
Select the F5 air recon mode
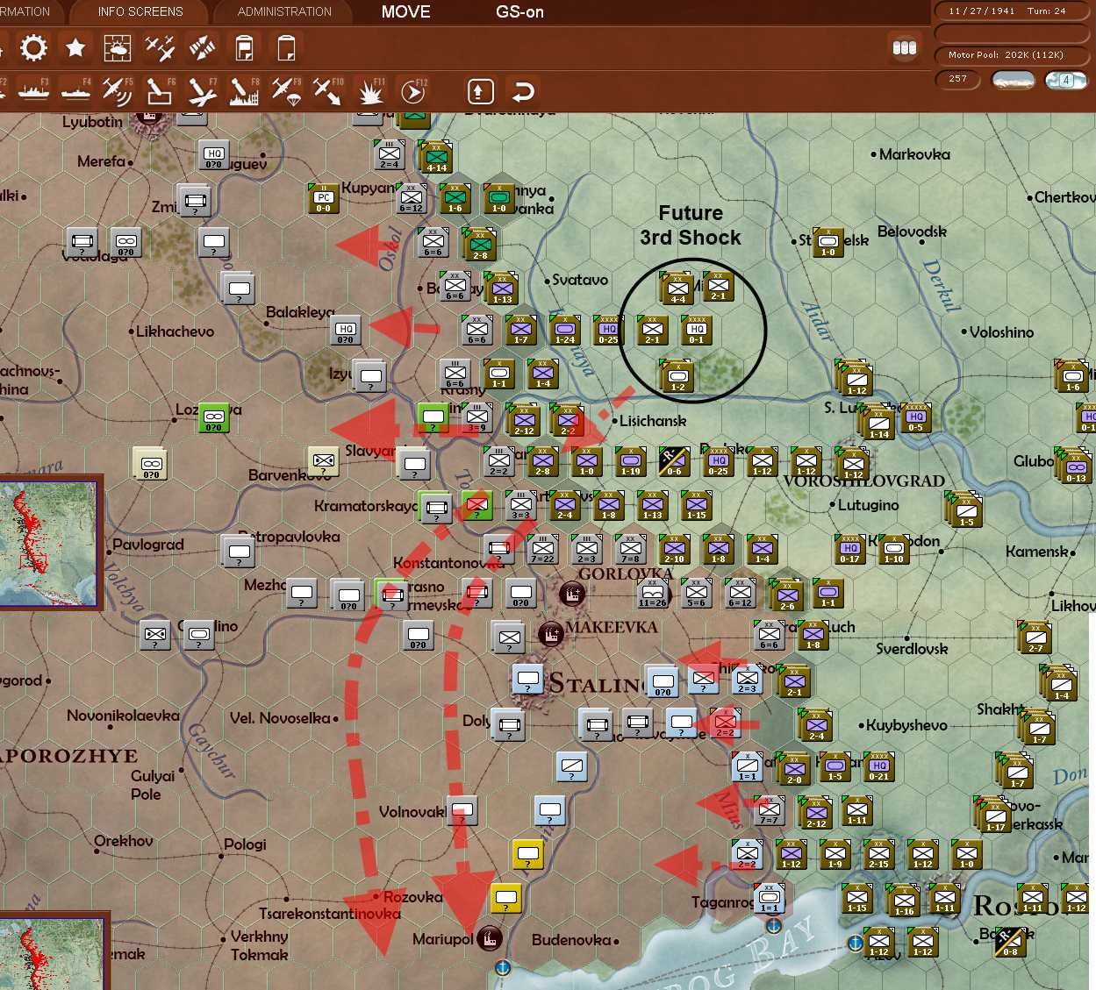point(117,90)
